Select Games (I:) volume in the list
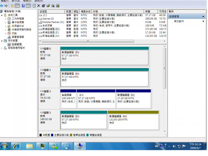Image resolution: width=208 pixels, height=156 pixels. 48,19
